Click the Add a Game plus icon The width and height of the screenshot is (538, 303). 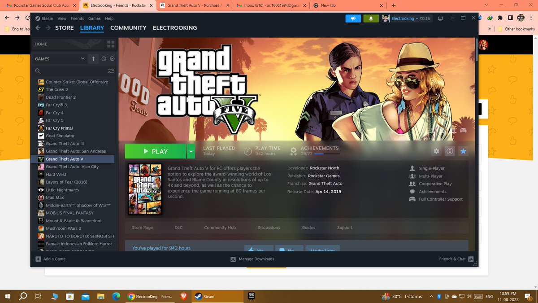pos(38,259)
